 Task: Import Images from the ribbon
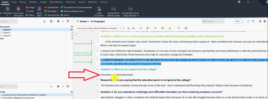pos(30,7)
